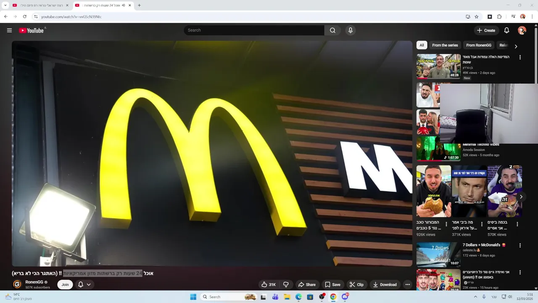This screenshot has width=538, height=303.
Task: Open options for the 23K views video
Action: (520, 272)
